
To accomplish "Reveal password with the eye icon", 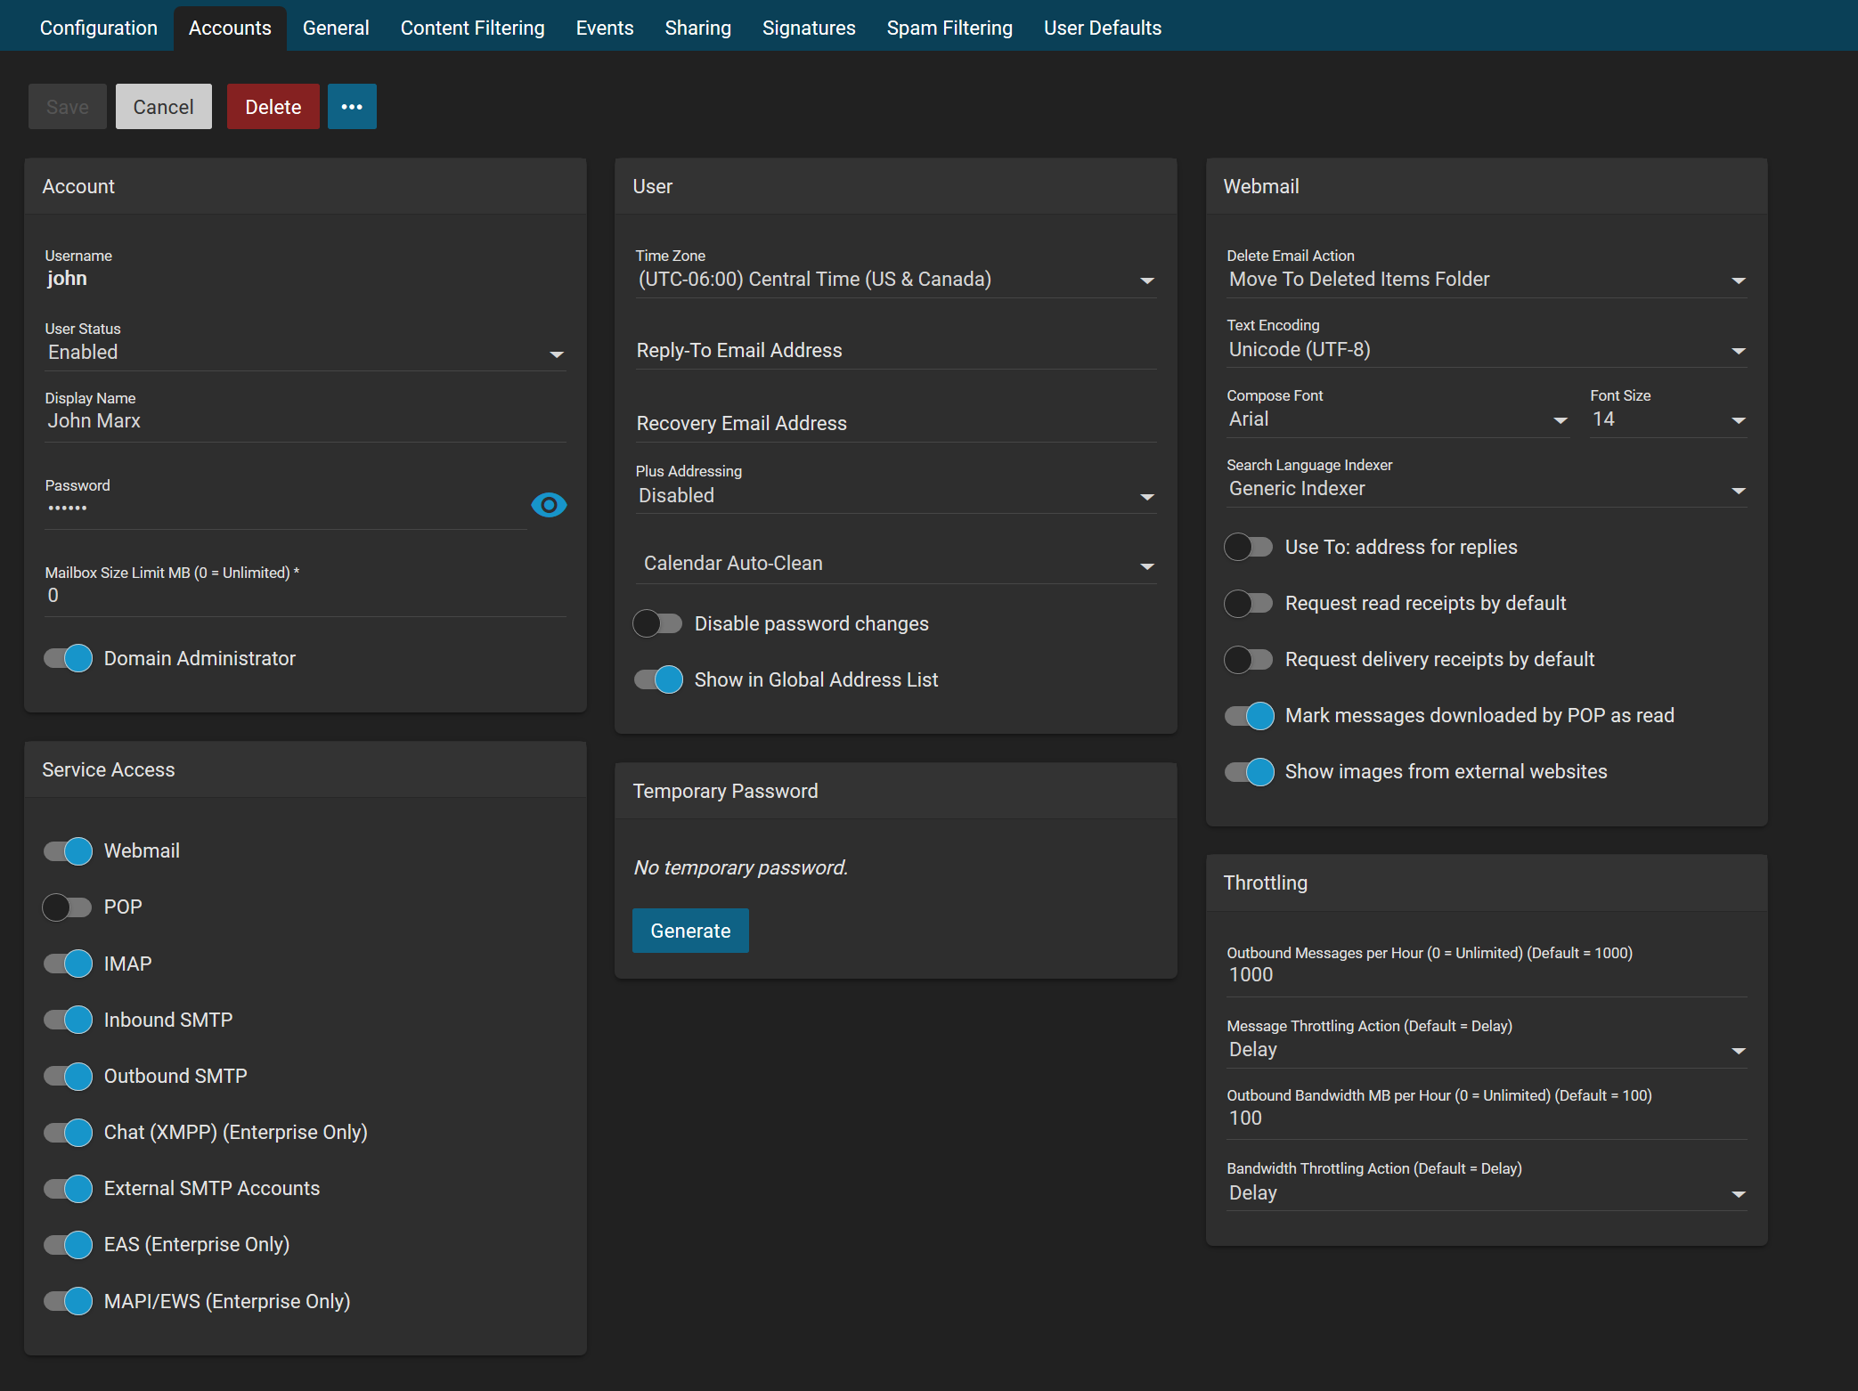I will coord(549,505).
